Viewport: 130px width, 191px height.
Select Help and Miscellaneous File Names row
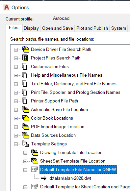[66, 75]
